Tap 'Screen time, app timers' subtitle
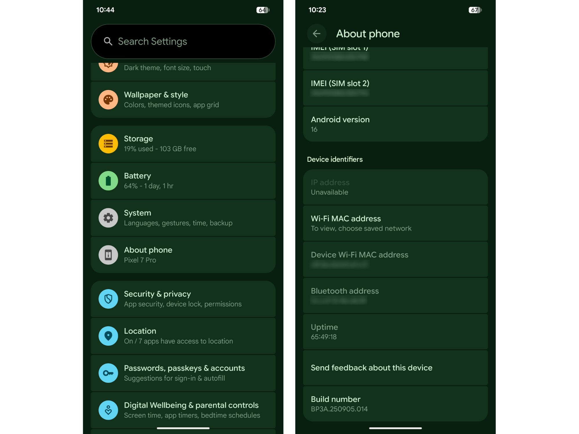The height and width of the screenshot is (434, 579). click(x=192, y=415)
